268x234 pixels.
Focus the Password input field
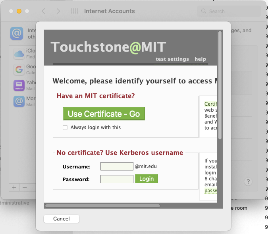(x=117, y=179)
